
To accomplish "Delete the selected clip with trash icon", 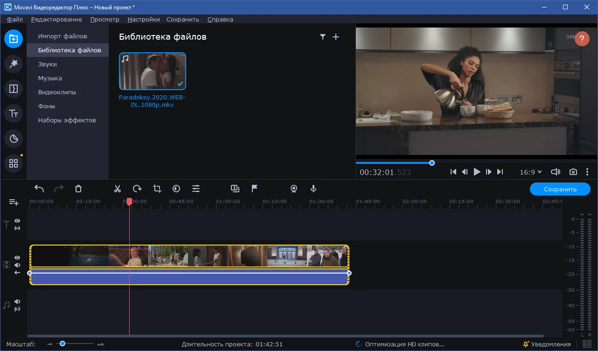I will coord(78,189).
